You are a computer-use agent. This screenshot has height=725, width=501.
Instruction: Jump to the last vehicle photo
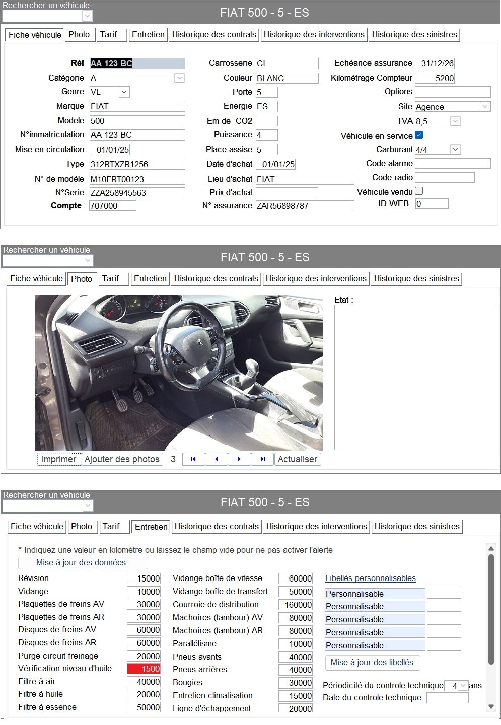tap(263, 459)
